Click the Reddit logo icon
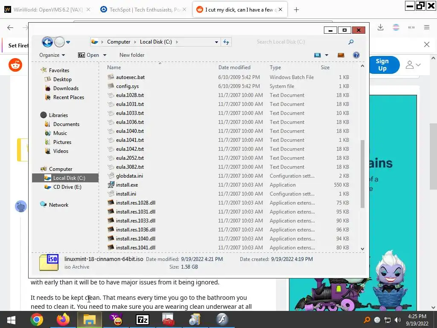The image size is (437, 328). [15, 65]
